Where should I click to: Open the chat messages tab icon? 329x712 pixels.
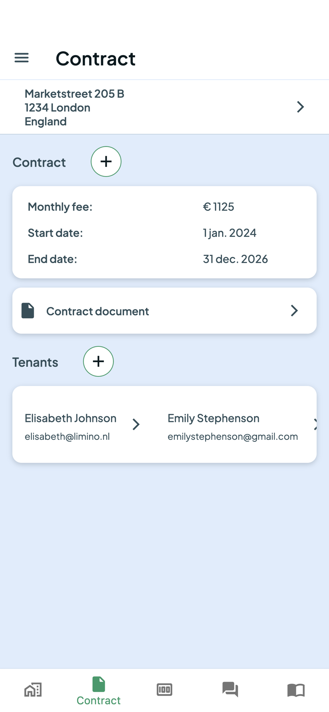(x=230, y=690)
